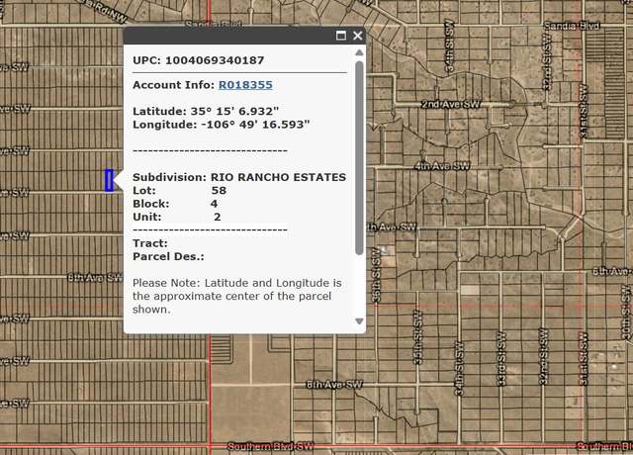633x455 pixels.
Task: Click the popup scroll down arrow
Action: pos(359,321)
